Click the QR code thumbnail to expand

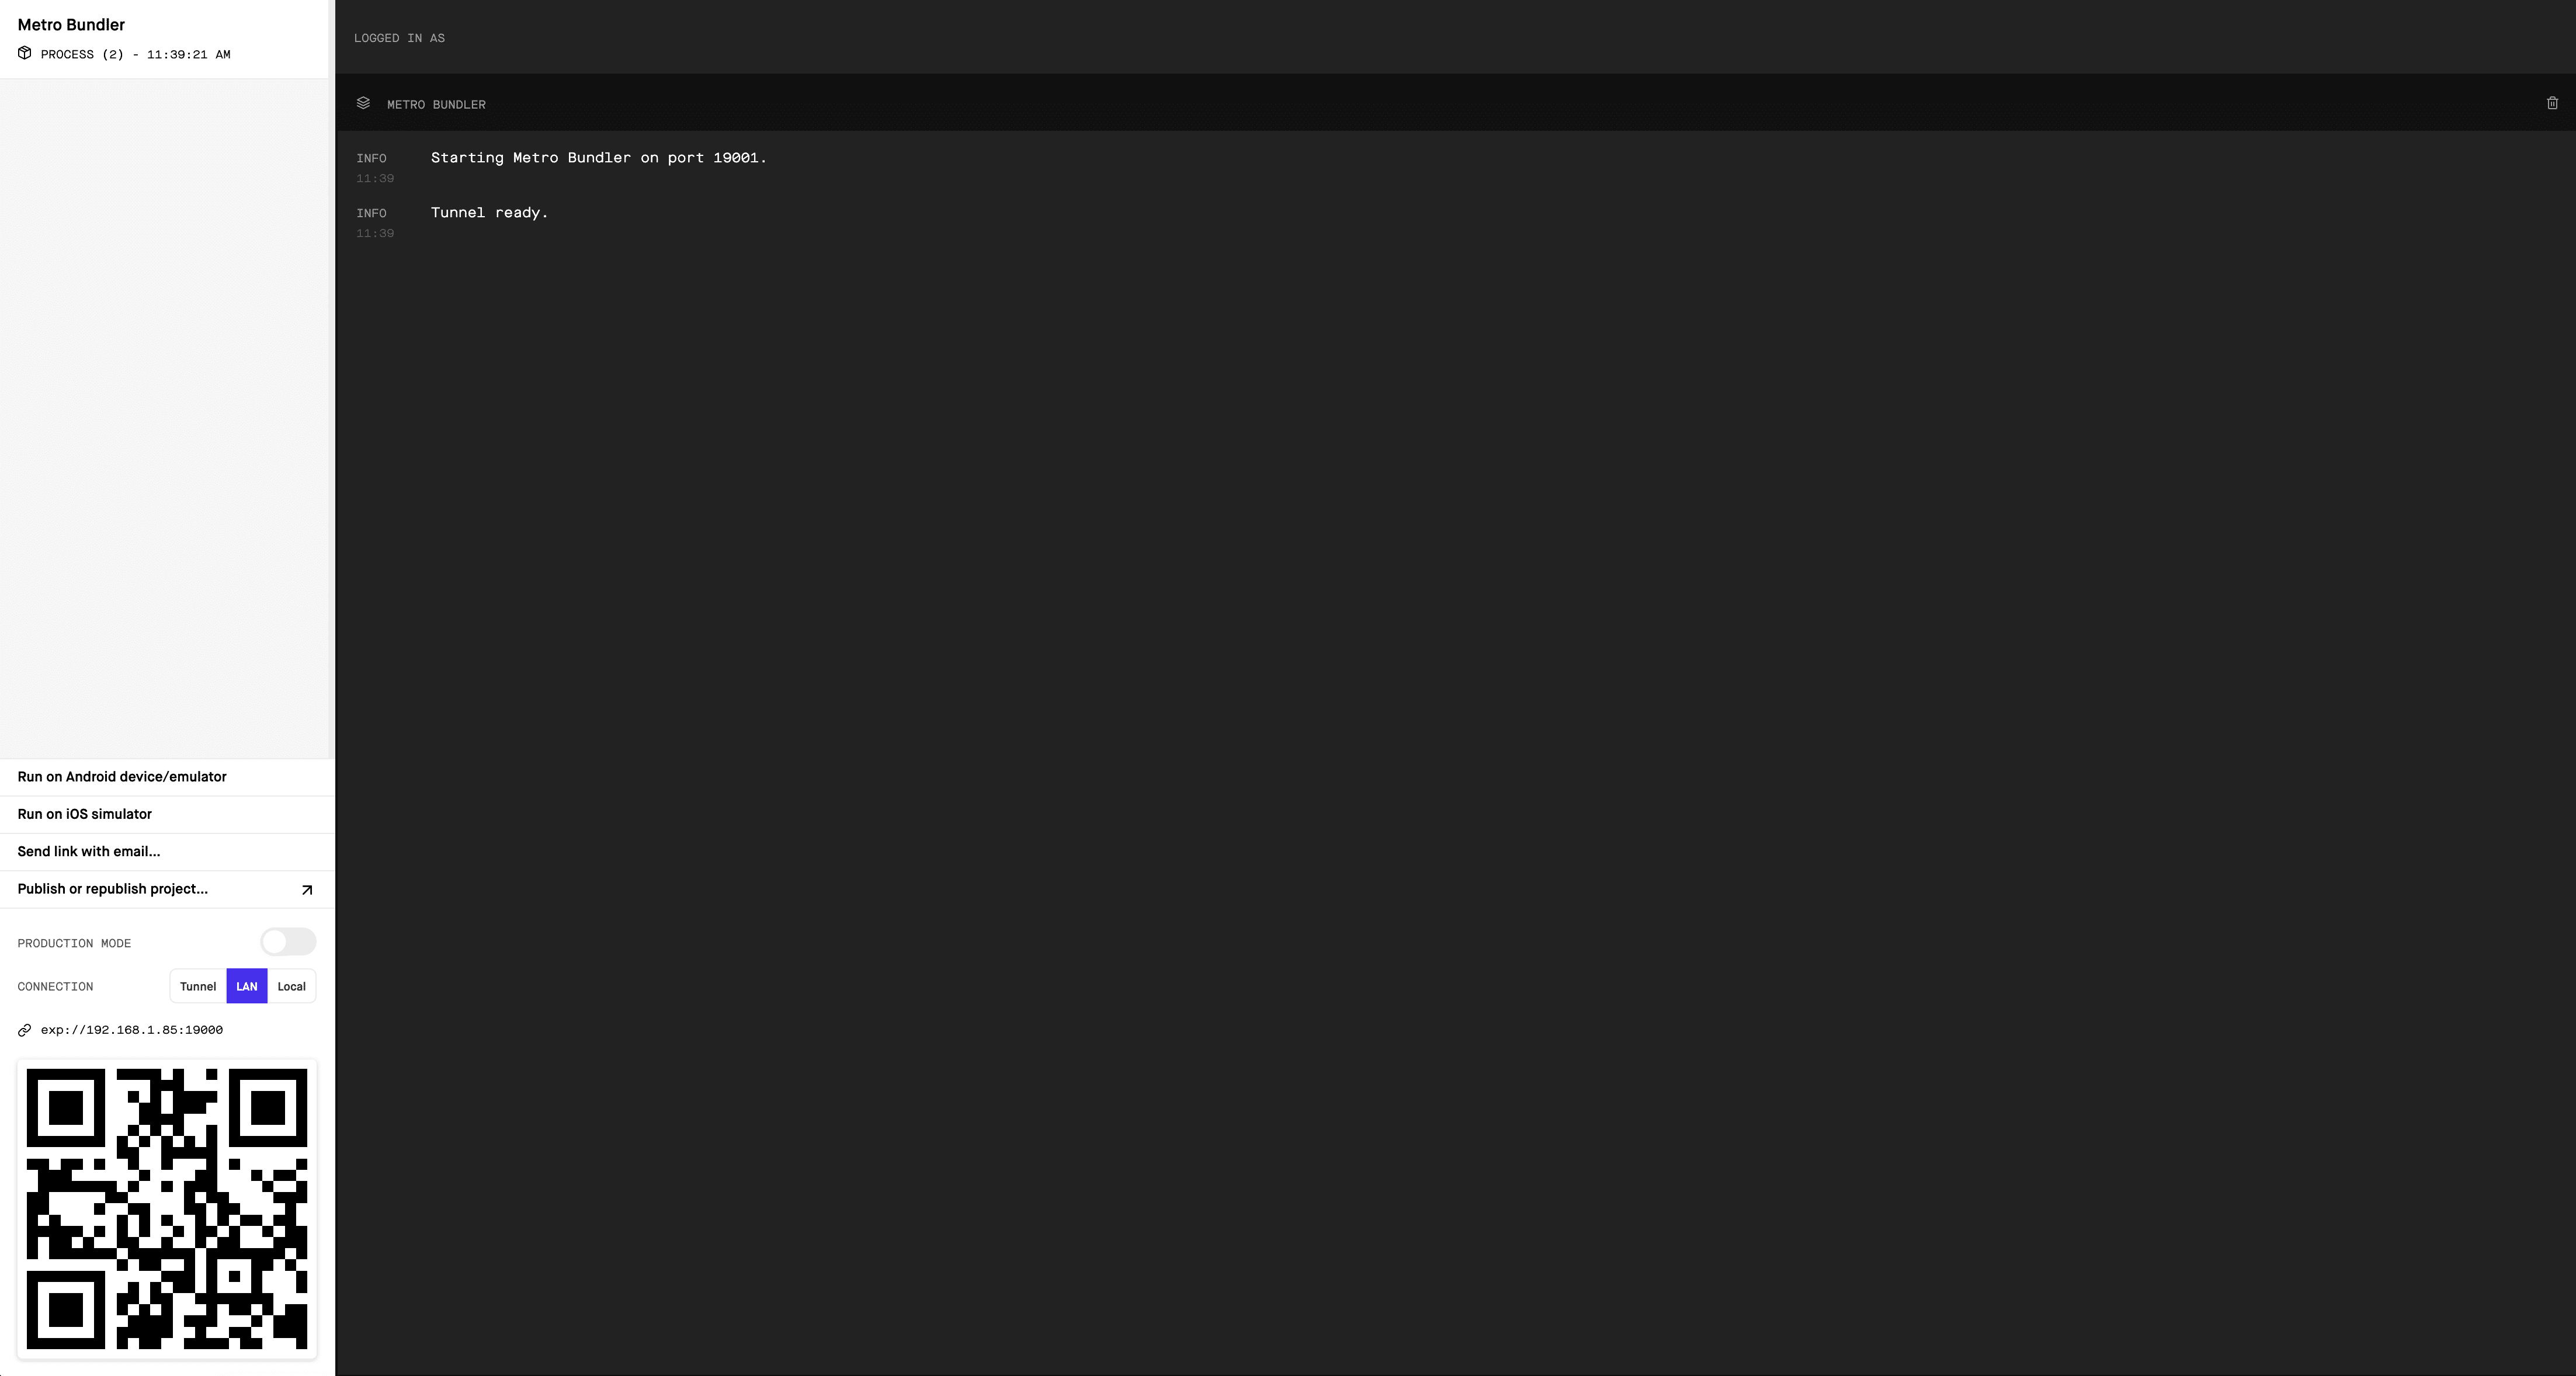click(x=165, y=1209)
